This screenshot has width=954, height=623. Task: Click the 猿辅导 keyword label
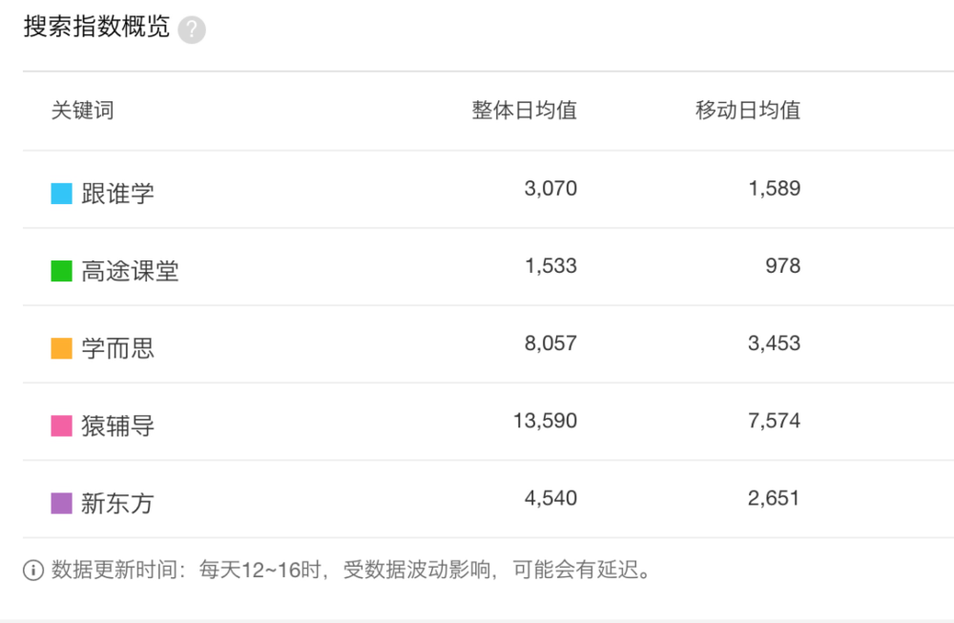117,426
